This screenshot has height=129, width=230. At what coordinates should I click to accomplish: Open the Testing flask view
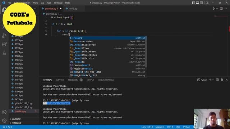[x=4, y=53]
